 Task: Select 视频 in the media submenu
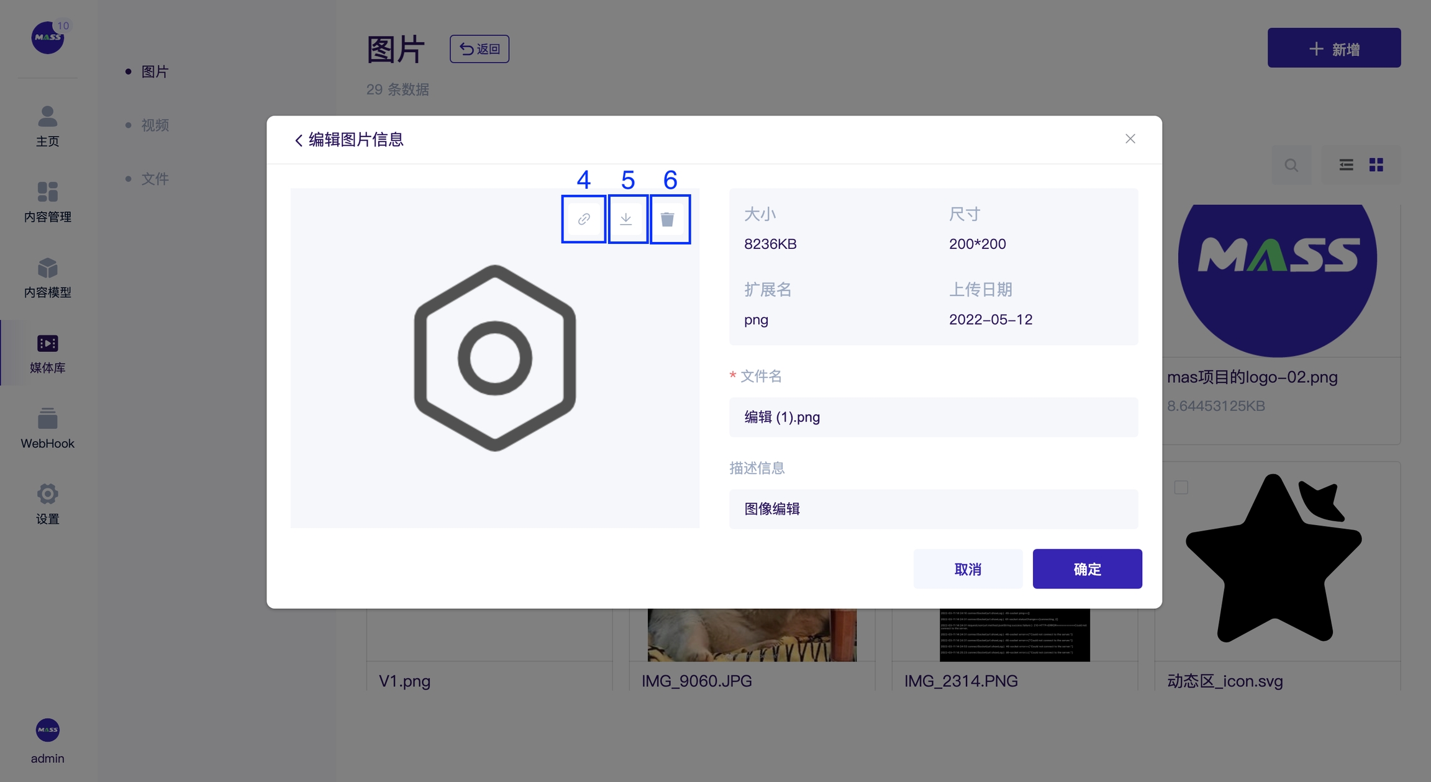pos(155,125)
